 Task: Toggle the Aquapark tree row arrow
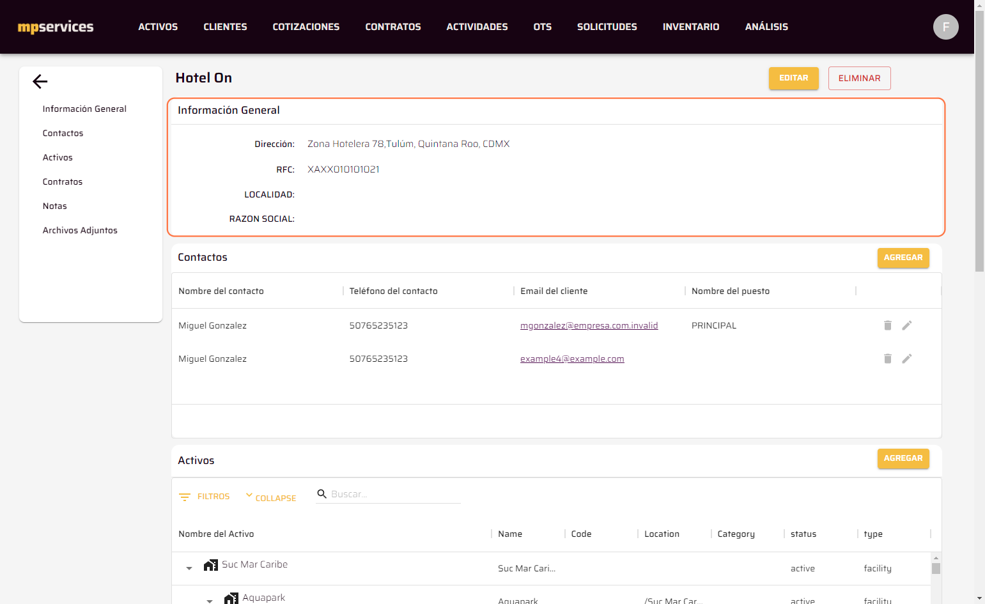coord(210,601)
